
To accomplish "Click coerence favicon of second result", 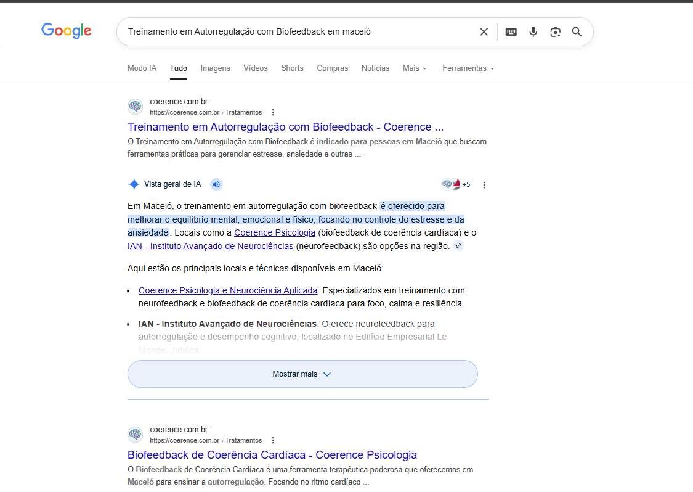I will coord(136,435).
